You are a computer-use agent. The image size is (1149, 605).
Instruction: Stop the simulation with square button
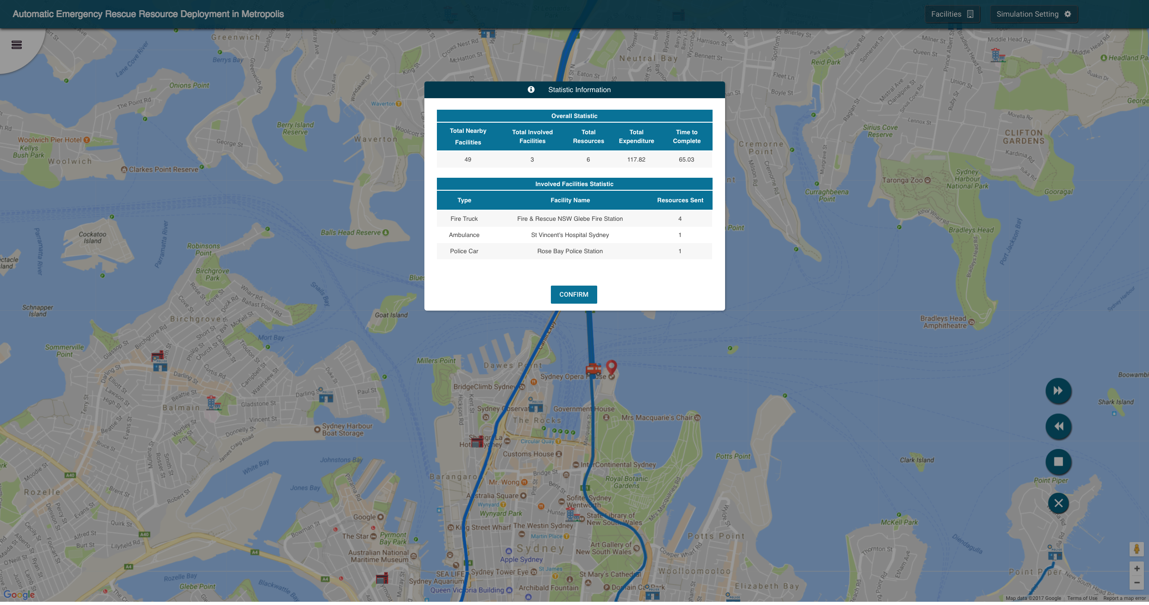pyautogui.click(x=1058, y=462)
